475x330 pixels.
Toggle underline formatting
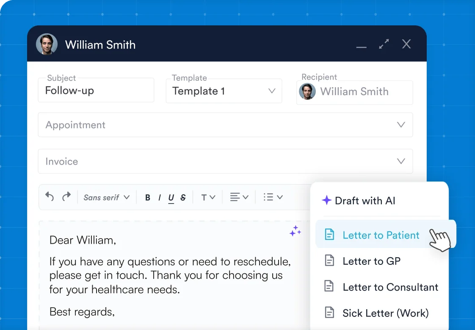pos(171,198)
